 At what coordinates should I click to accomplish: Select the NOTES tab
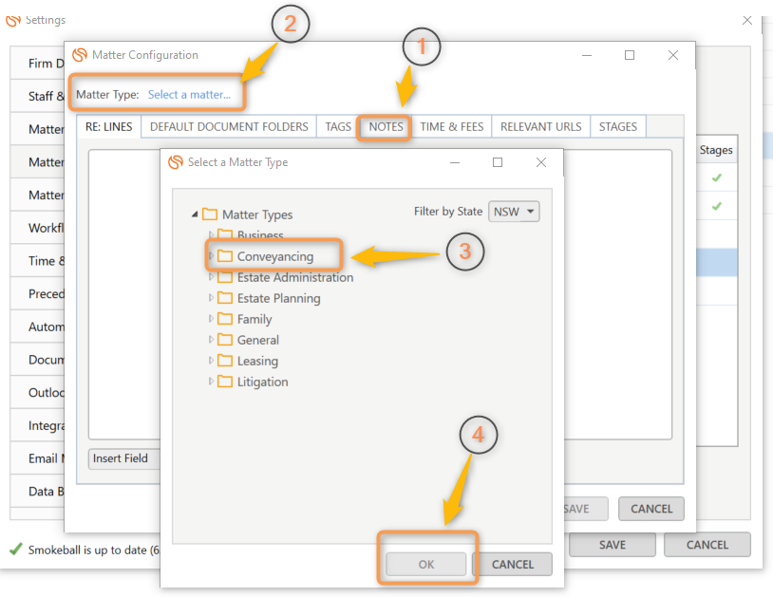pyautogui.click(x=386, y=126)
